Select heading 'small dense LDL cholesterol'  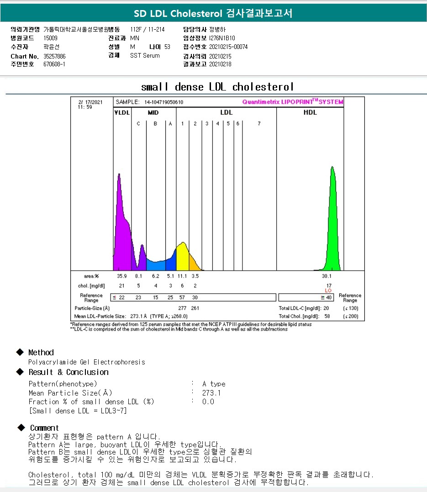pos(217,87)
